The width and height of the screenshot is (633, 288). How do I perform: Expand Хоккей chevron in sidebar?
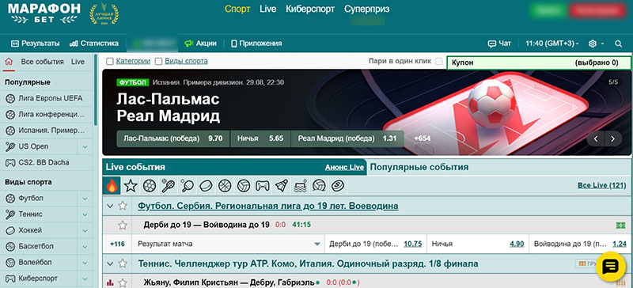85,231
